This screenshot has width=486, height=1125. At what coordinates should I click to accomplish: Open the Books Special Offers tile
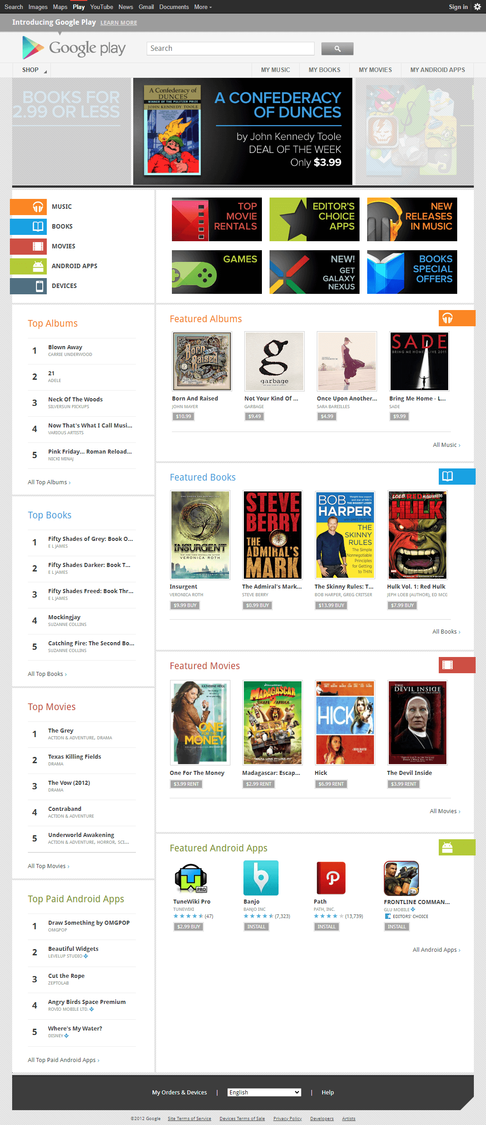point(412,272)
